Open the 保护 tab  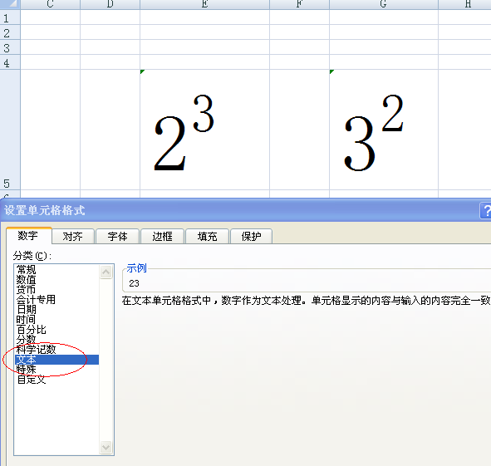tap(251, 237)
